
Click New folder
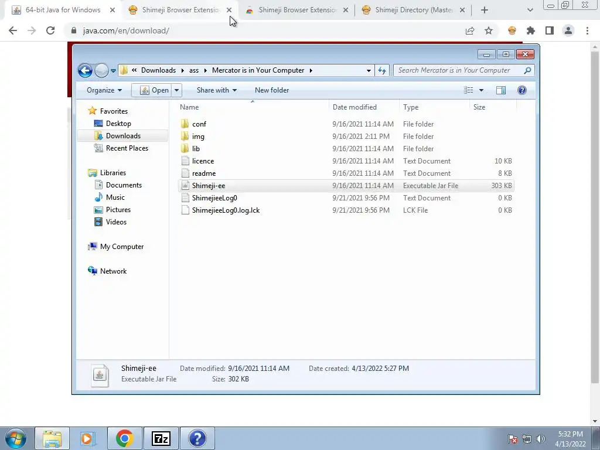[x=272, y=90]
